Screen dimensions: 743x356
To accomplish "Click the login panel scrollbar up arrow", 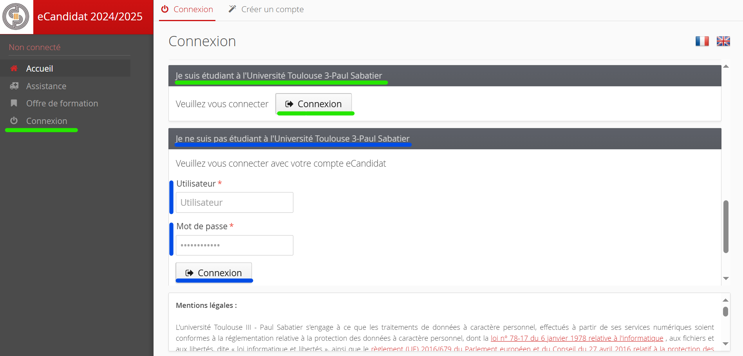I will (x=726, y=67).
